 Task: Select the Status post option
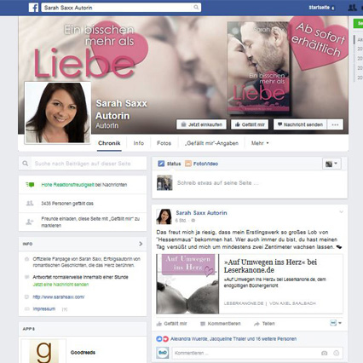tap(170, 164)
